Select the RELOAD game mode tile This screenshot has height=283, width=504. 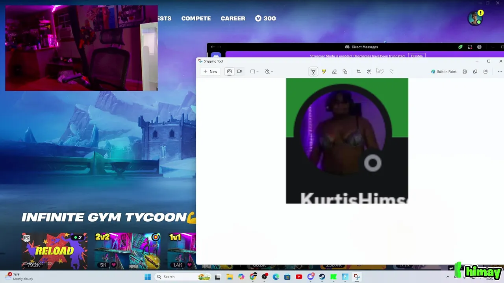tap(54, 251)
